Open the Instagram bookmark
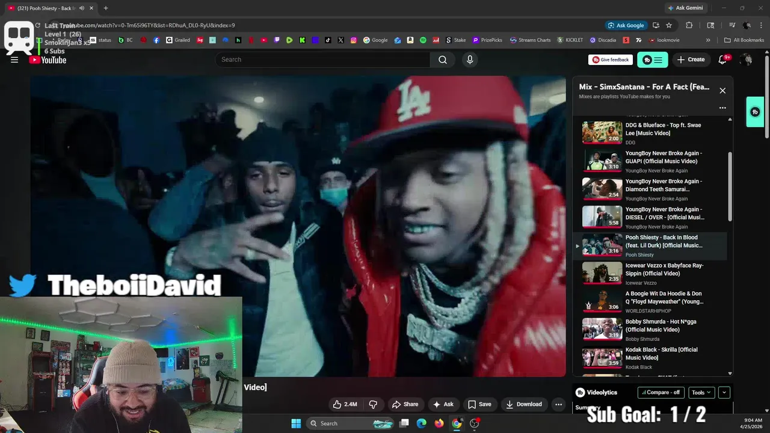Screen dimensions: 770x433 point(354,40)
